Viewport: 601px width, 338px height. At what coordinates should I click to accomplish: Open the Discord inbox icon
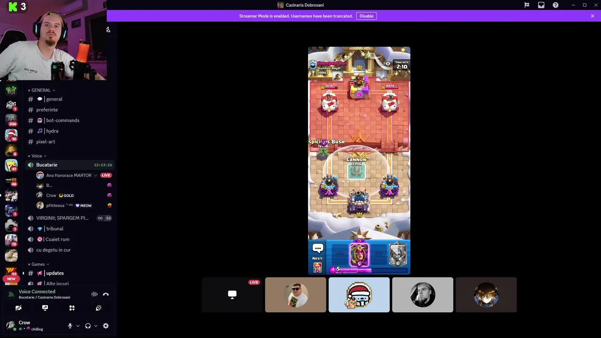(x=541, y=5)
